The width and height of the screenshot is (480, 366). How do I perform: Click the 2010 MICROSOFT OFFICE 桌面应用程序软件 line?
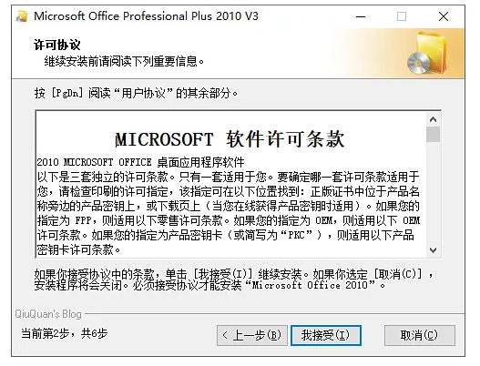tap(141, 162)
